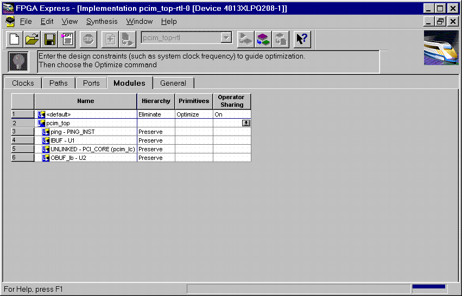Open the Synthesis menu
The image size is (462, 296).
[102, 22]
